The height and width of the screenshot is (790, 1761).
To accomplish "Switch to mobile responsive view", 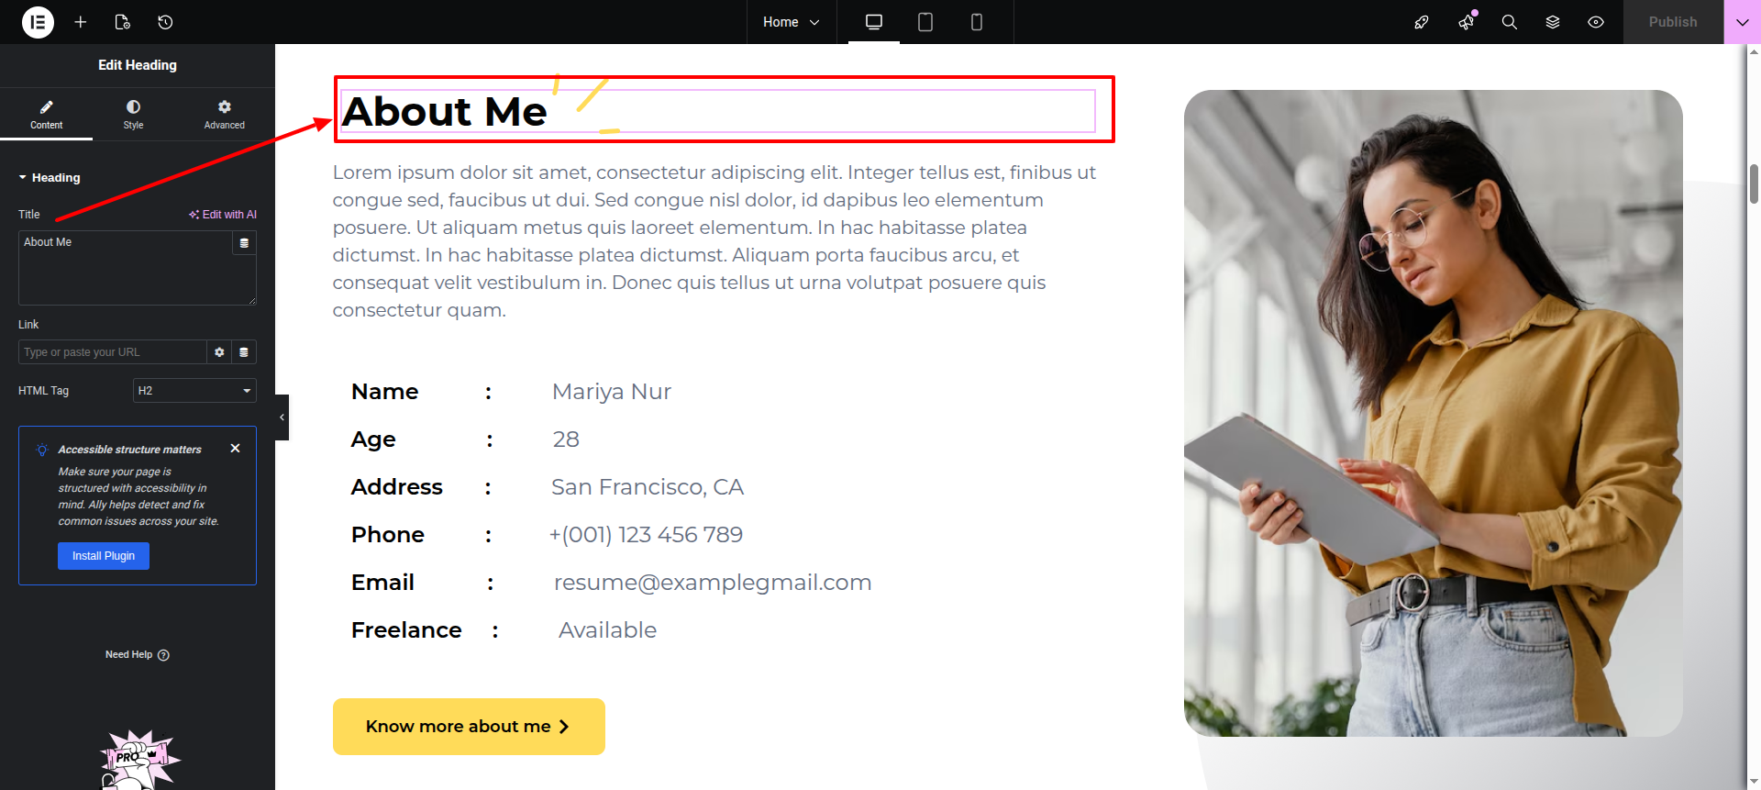I will [976, 22].
